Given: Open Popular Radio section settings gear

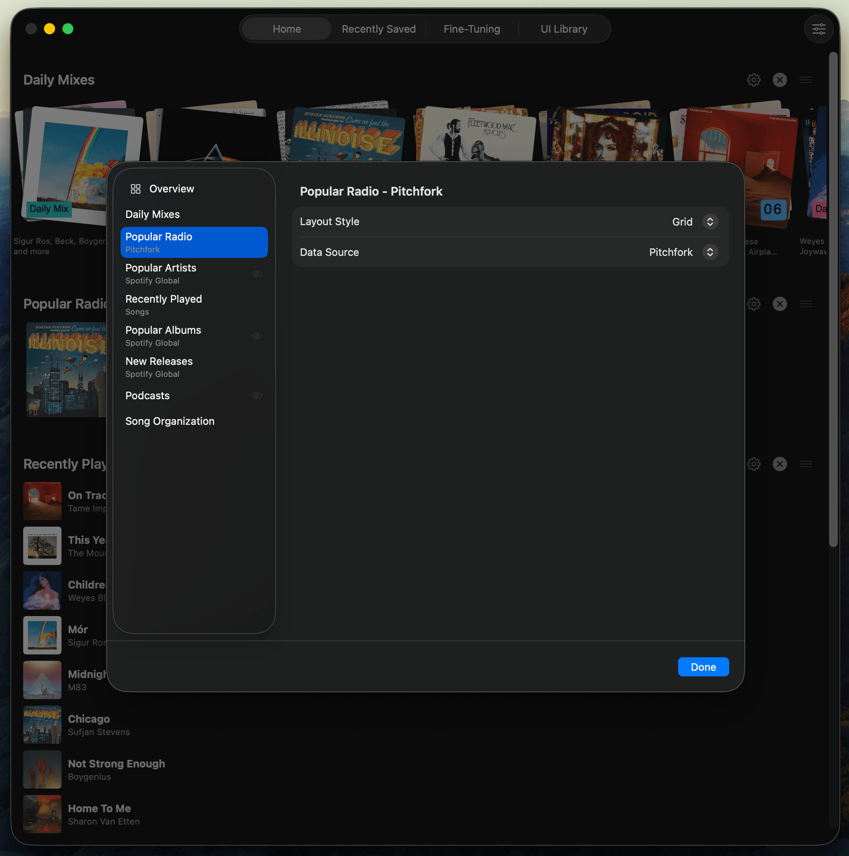Looking at the screenshot, I should [753, 304].
